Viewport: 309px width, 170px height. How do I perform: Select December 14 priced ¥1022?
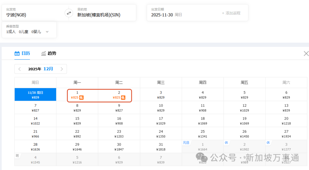[x=35, y=121]
